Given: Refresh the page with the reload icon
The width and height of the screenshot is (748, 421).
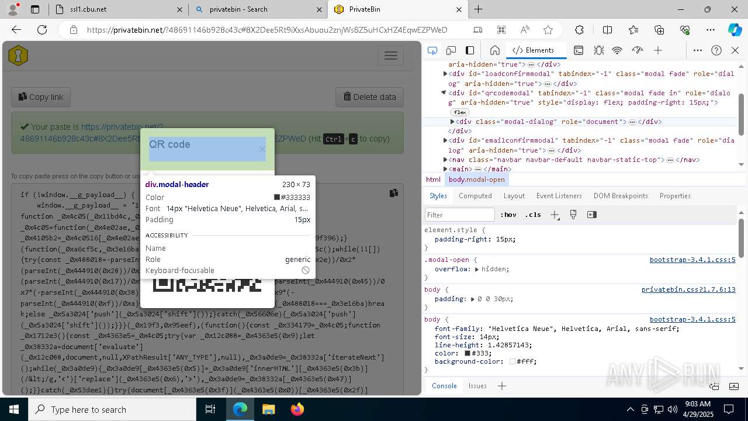Looking at the screenshot, I should point(42,30).
